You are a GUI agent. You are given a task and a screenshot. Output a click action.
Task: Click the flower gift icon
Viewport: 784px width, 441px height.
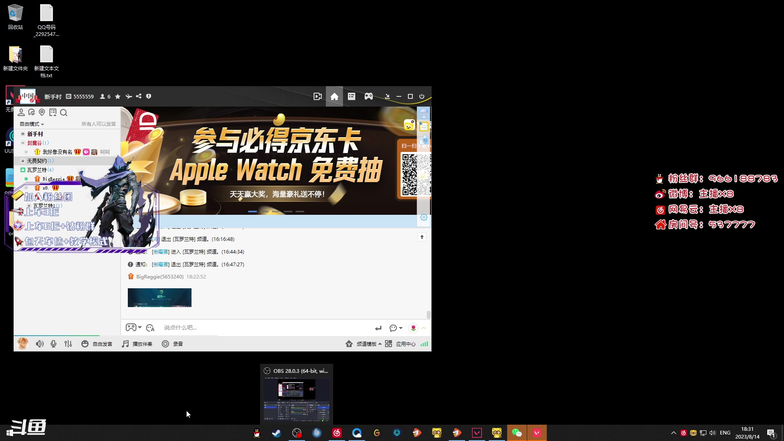413,328
